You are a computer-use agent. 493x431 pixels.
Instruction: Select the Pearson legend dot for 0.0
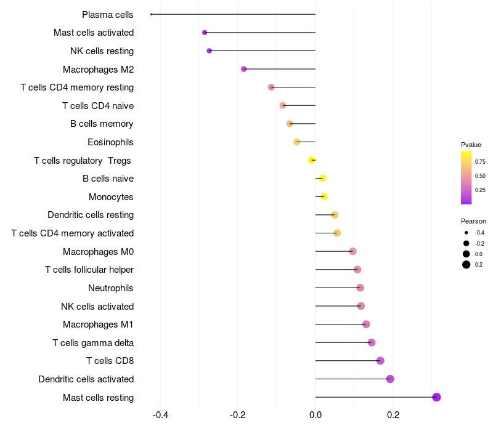pyautogui.click(x=467, y=254)
